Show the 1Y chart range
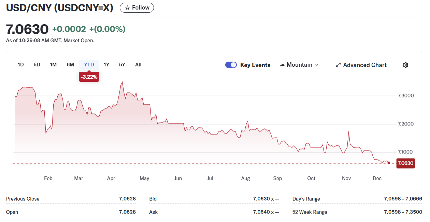This screenshot has width=430, height=222. point(106,65)
